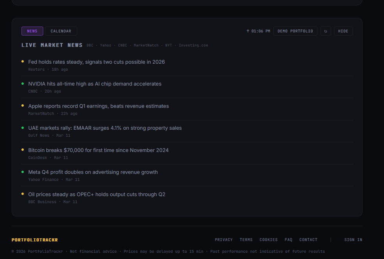Click the yellow dot beside the oil prices headline

pyautogui.click(x=23, y=194)
